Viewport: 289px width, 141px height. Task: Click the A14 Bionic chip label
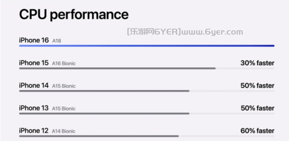coord(64,131)
